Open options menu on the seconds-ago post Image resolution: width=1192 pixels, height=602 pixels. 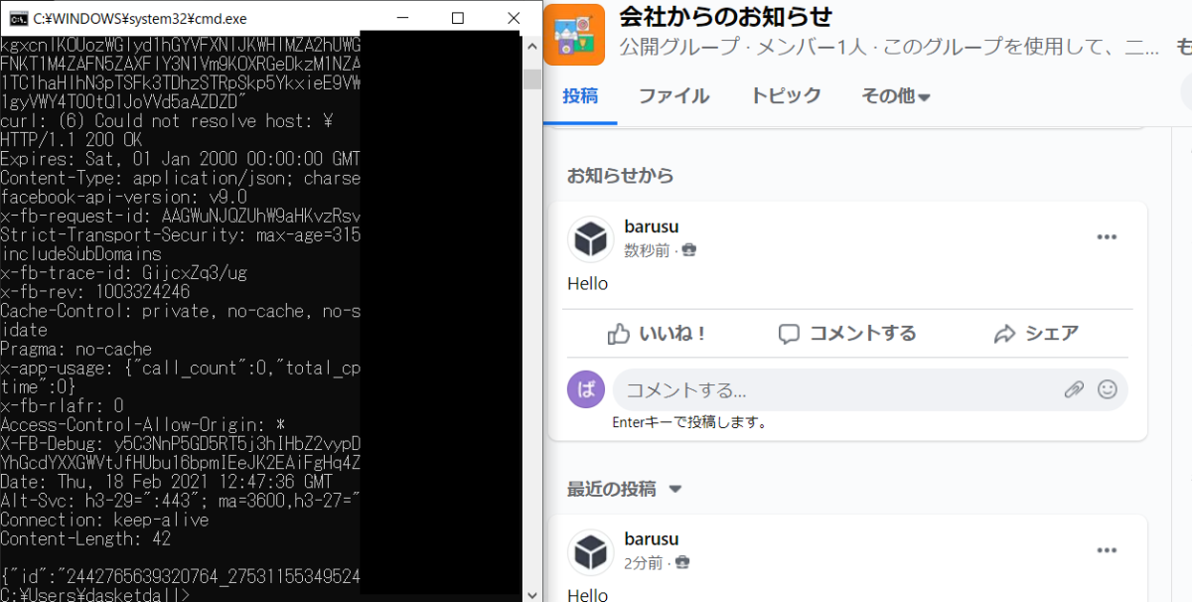point(1107,237)
